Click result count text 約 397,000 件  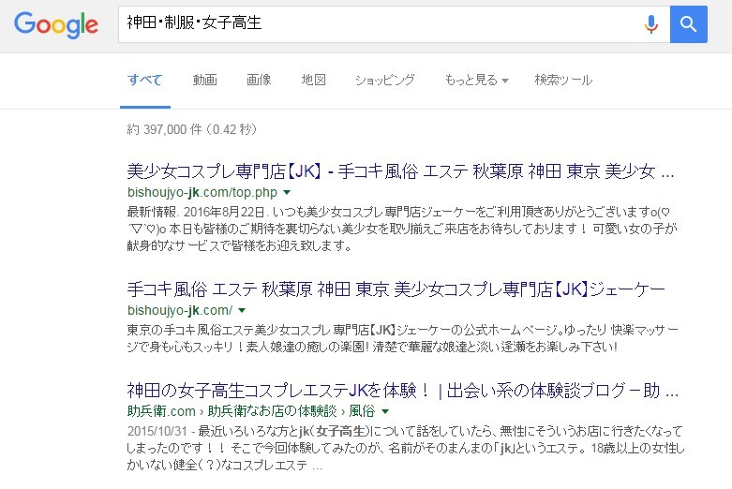coord(191,129)
